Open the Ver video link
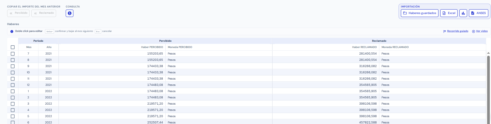 (480, 31)
